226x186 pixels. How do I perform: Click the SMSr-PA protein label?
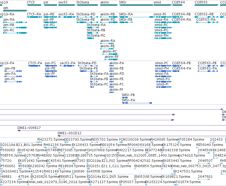[129, 100]
